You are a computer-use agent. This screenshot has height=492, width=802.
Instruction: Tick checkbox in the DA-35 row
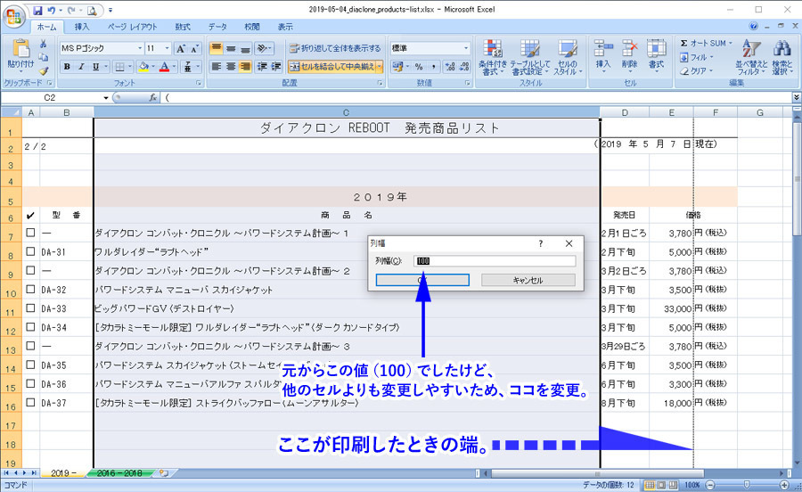pyautogui.click(x=30, y=365)
